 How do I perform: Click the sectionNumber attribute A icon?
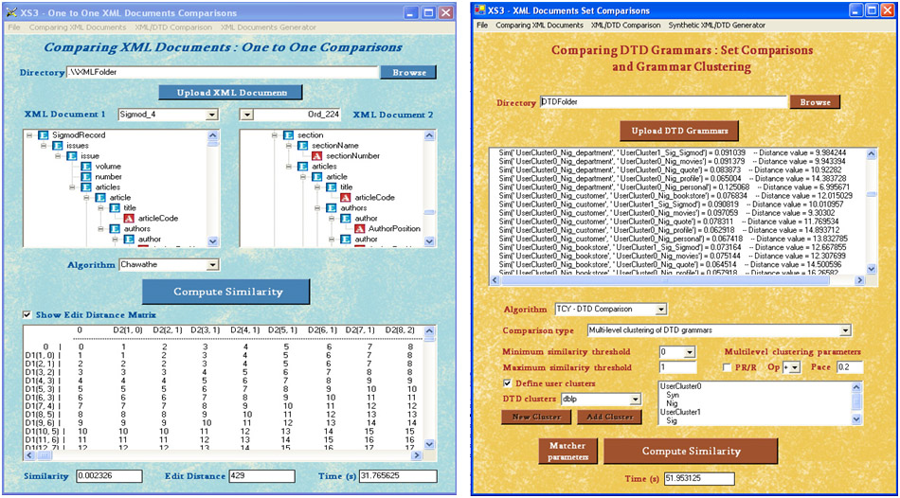316,156
